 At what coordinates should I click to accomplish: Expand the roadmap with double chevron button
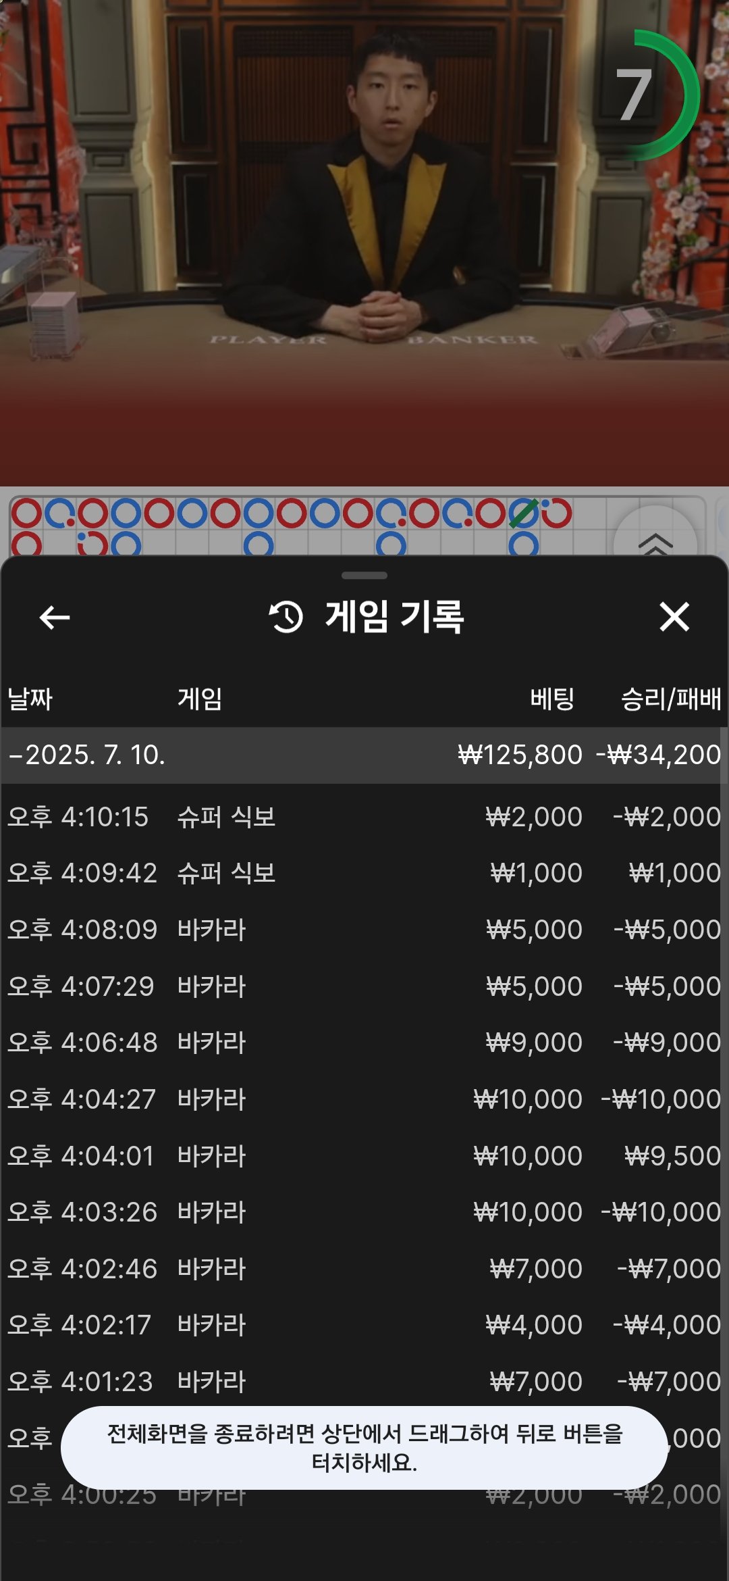(x=655, y=541)
